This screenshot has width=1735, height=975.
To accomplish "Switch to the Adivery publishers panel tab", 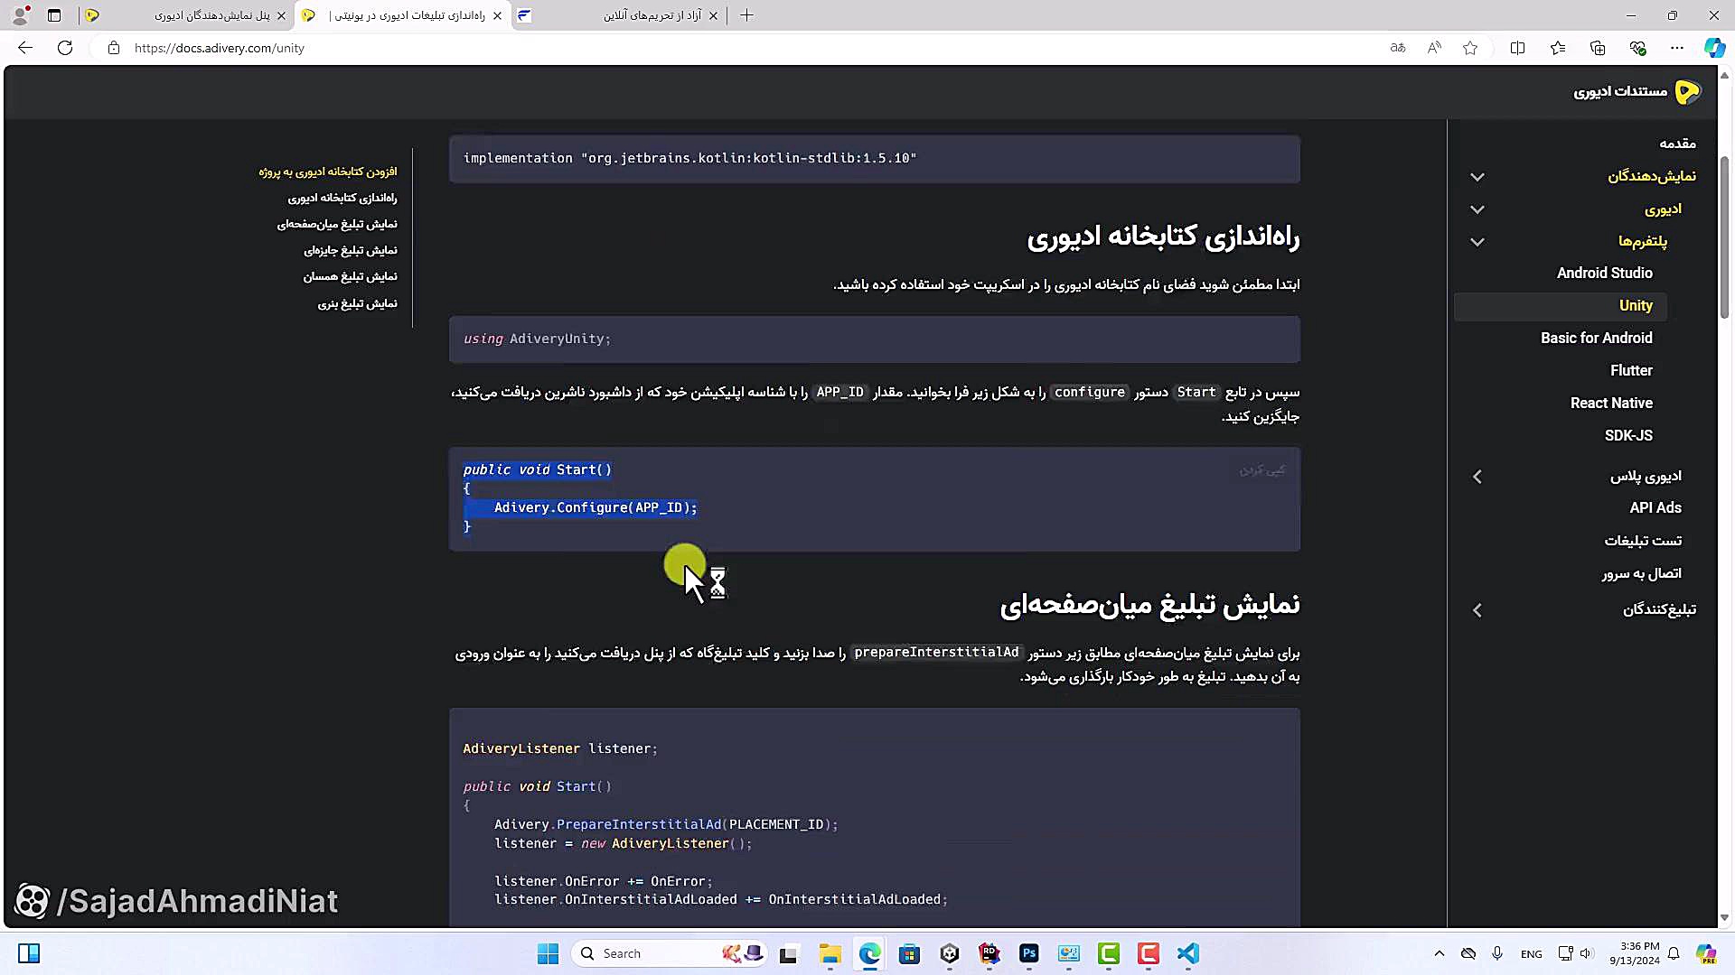I will tap(185, 15).
